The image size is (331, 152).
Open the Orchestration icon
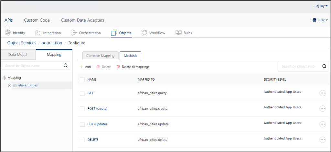(x=73, y=33)
